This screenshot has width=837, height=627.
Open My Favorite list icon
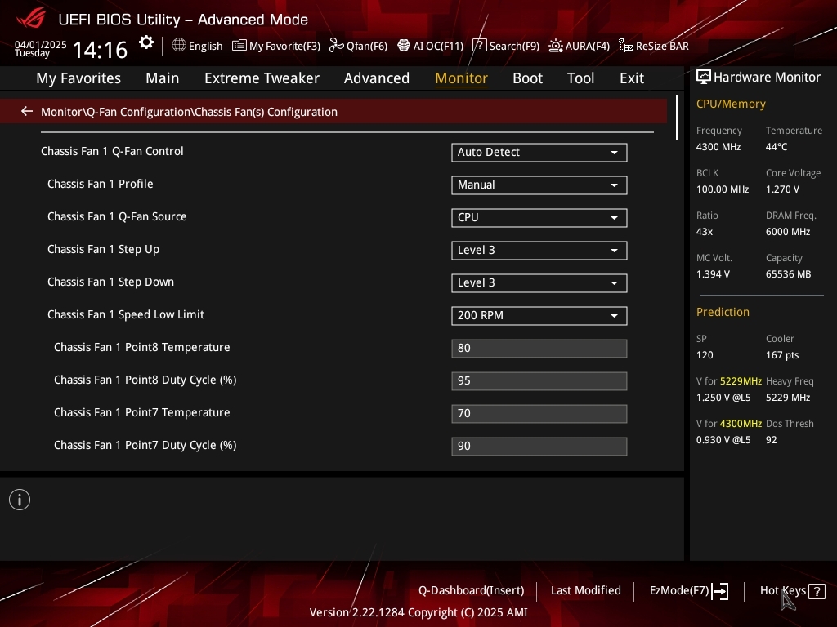[239, 46]
